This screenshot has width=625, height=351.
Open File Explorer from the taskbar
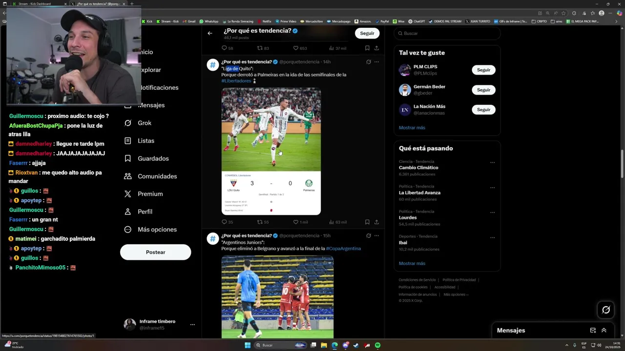(x=323, y=345)
